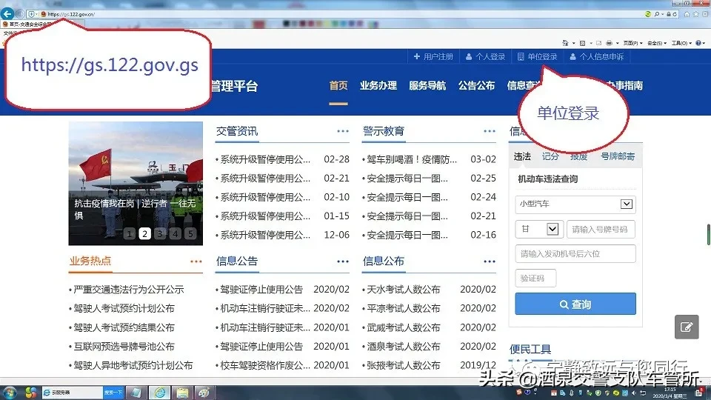Click the command bar home page icon
The height and width of the screenshot is (400, 711).
565,43
